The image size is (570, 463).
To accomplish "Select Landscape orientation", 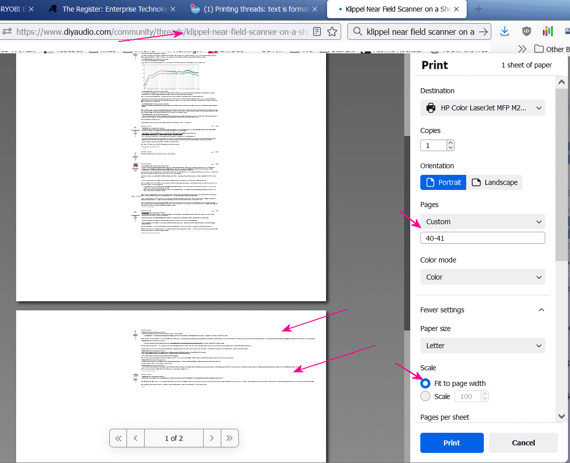I will click(x=494, y=182).
